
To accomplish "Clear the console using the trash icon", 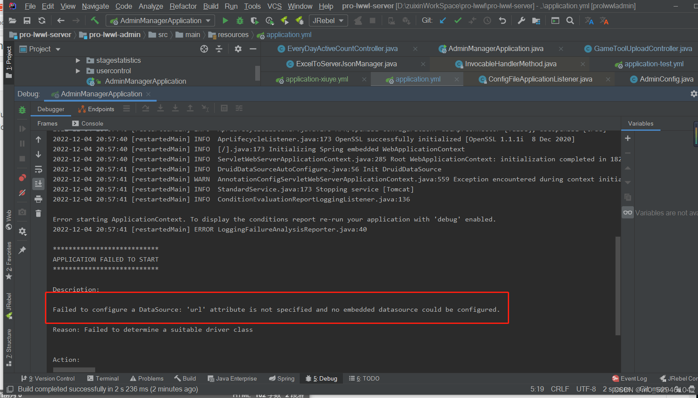I will click(38, 213).
